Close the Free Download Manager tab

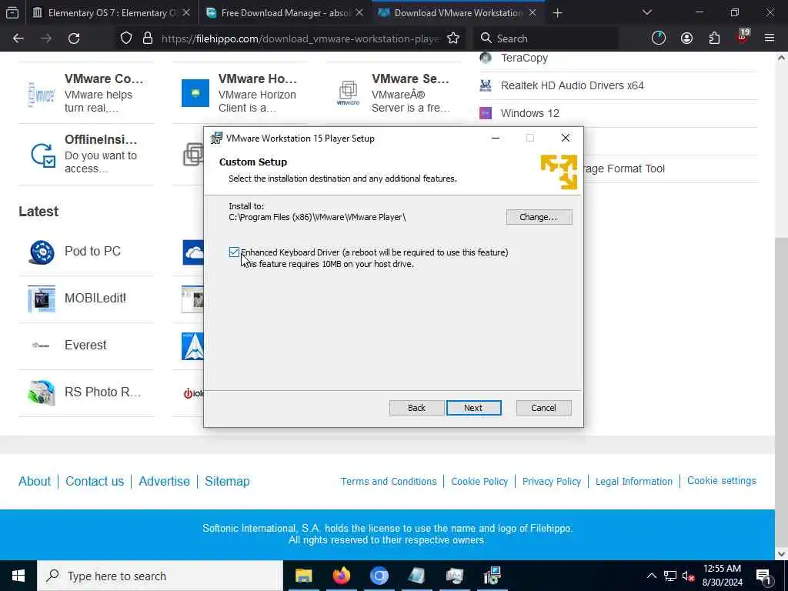click(x=359, y=13)
